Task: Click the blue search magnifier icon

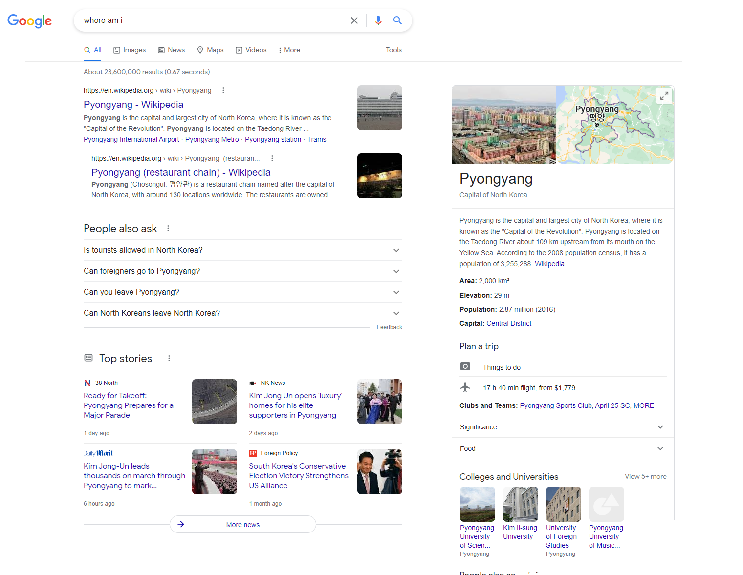Action: (x=397, y=21)
